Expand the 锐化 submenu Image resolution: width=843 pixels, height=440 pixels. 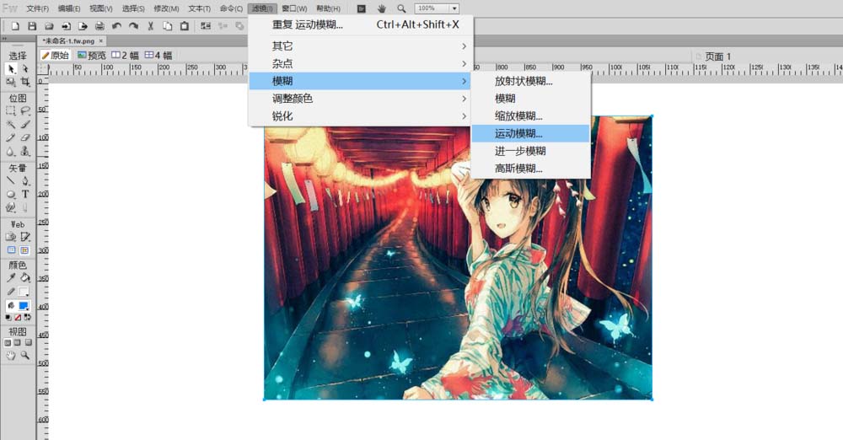(361, 115)
